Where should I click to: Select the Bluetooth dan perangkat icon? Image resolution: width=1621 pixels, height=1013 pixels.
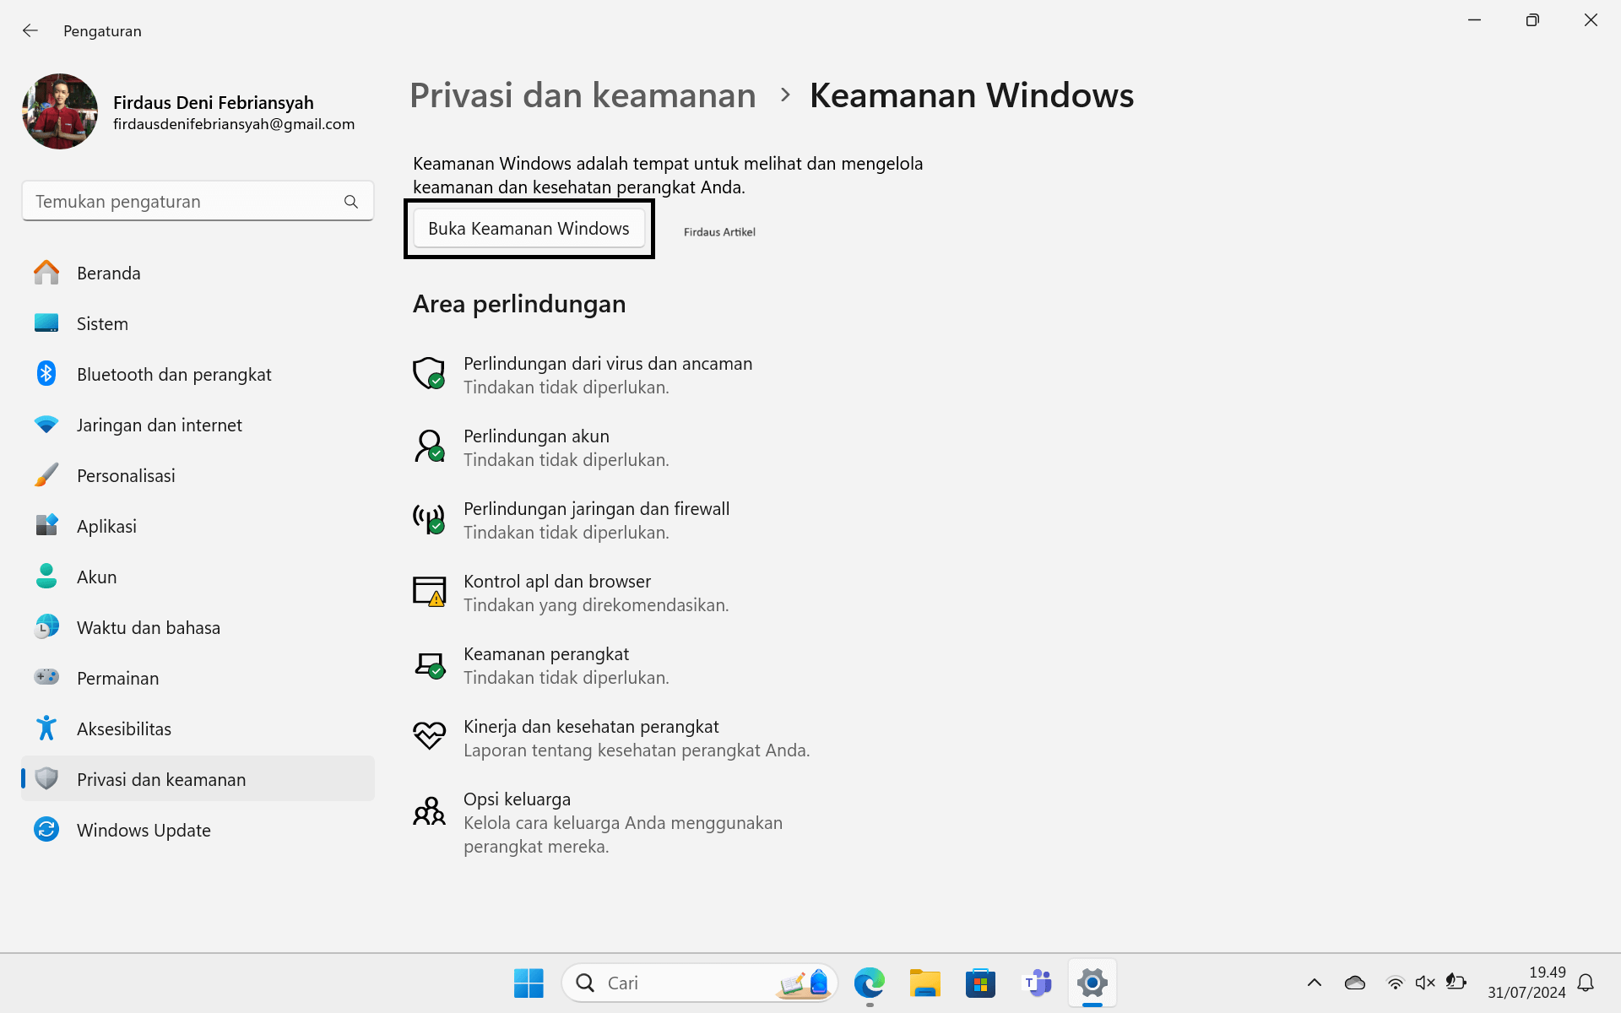tap(46, 373)
